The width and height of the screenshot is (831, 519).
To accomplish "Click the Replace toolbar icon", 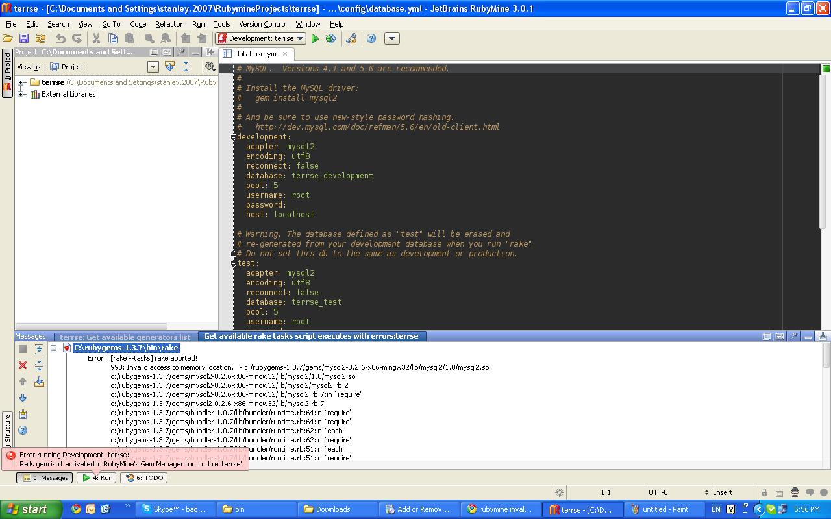I will [x=166, y=39].
